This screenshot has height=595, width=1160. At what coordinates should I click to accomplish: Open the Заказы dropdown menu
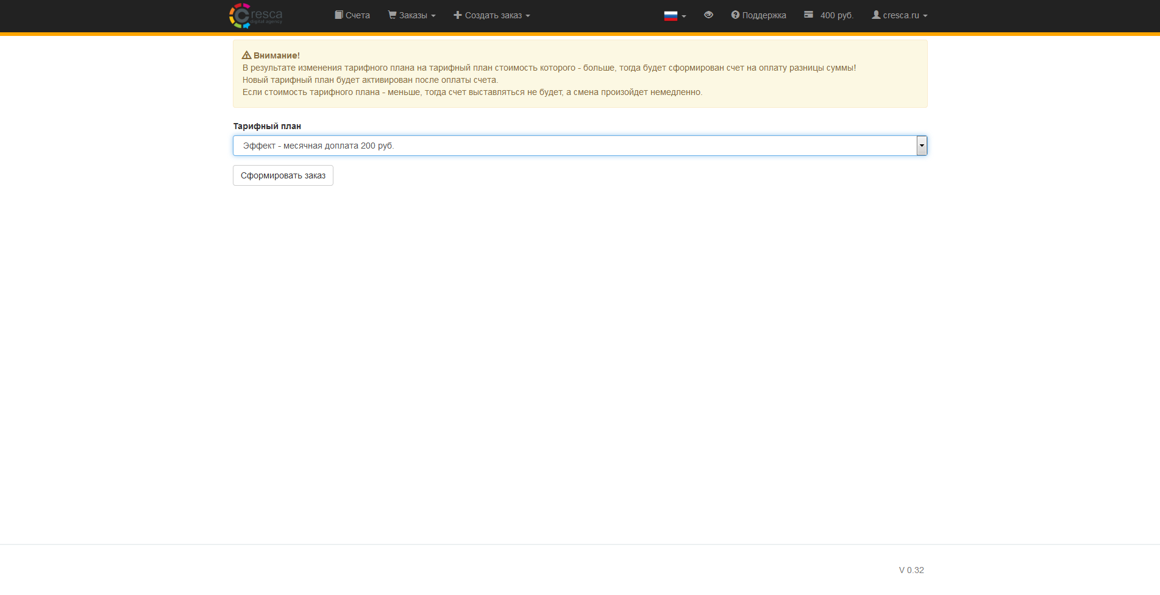[412, 15]
